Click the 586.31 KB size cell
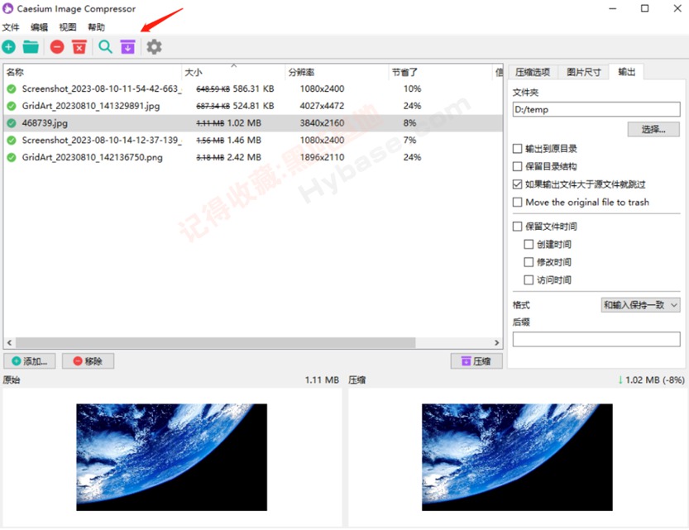This screenshot has width=689, height=530. click(254, 88)
